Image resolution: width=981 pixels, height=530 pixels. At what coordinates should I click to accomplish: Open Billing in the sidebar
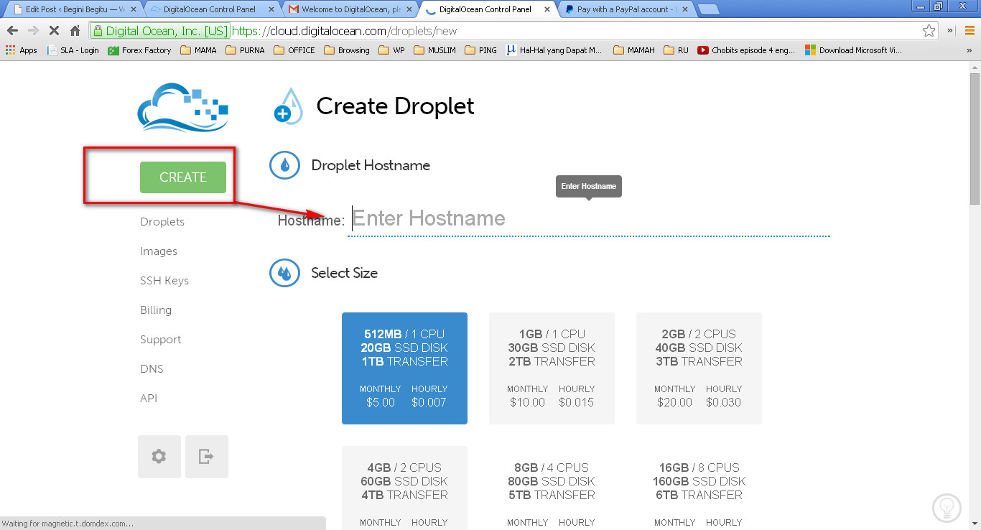pos(156,310)
